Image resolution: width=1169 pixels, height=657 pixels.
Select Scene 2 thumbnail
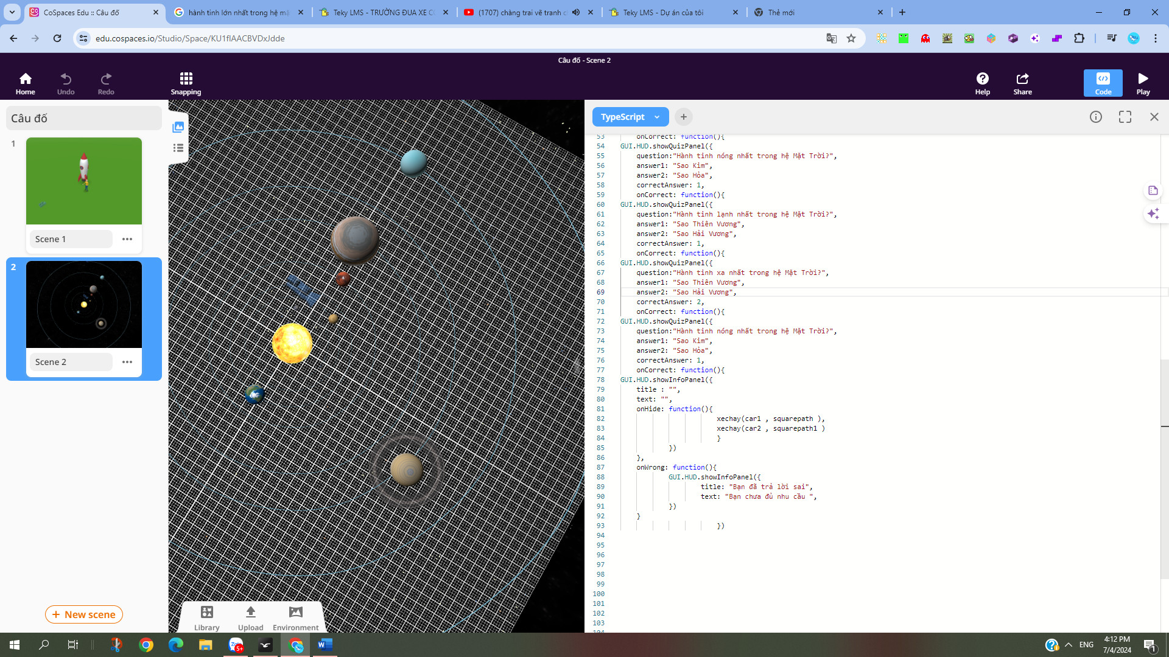click(84, 304)
